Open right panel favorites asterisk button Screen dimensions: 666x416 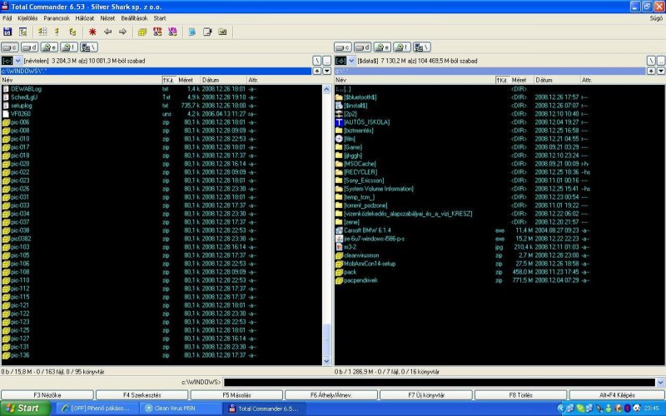(x=651, y=71)
